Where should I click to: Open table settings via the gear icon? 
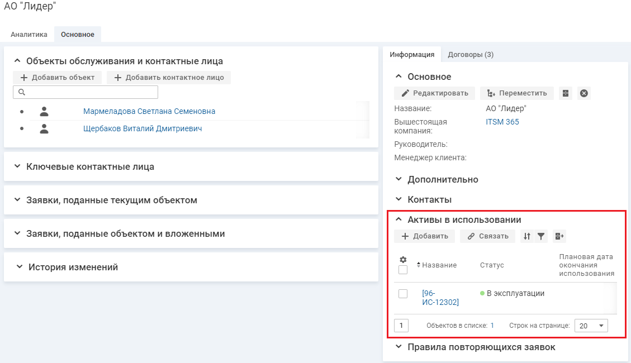(403, 260)
